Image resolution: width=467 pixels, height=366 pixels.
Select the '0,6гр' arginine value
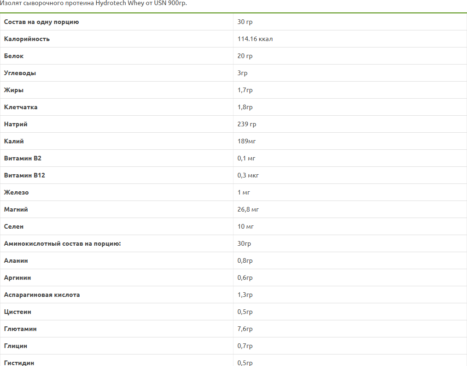(x=245, y=278)
